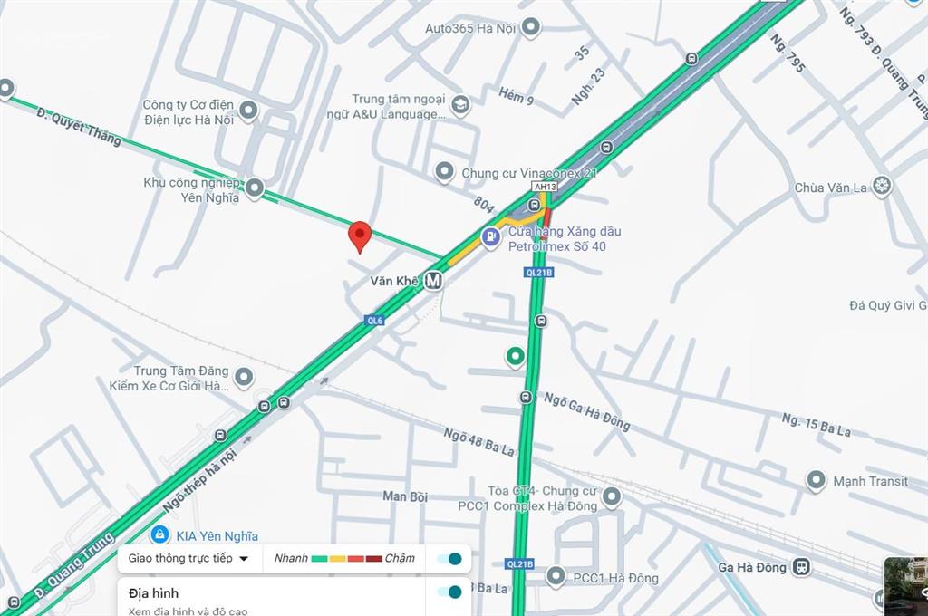This screenshot has height=616, width=928.
Task: Expand the Giao thông trực tiếp dropdown
Action: point(188,559)
